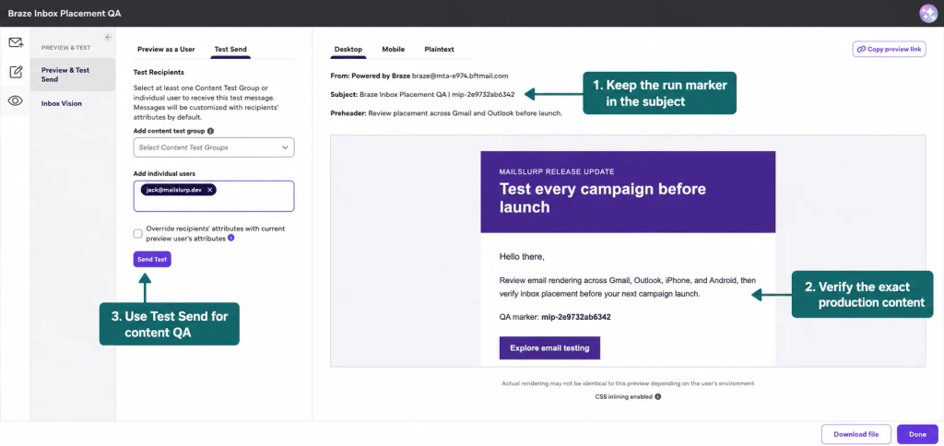Click the sparkle assistant icon in header
The image size is (944, 446).
click(928, 13)
